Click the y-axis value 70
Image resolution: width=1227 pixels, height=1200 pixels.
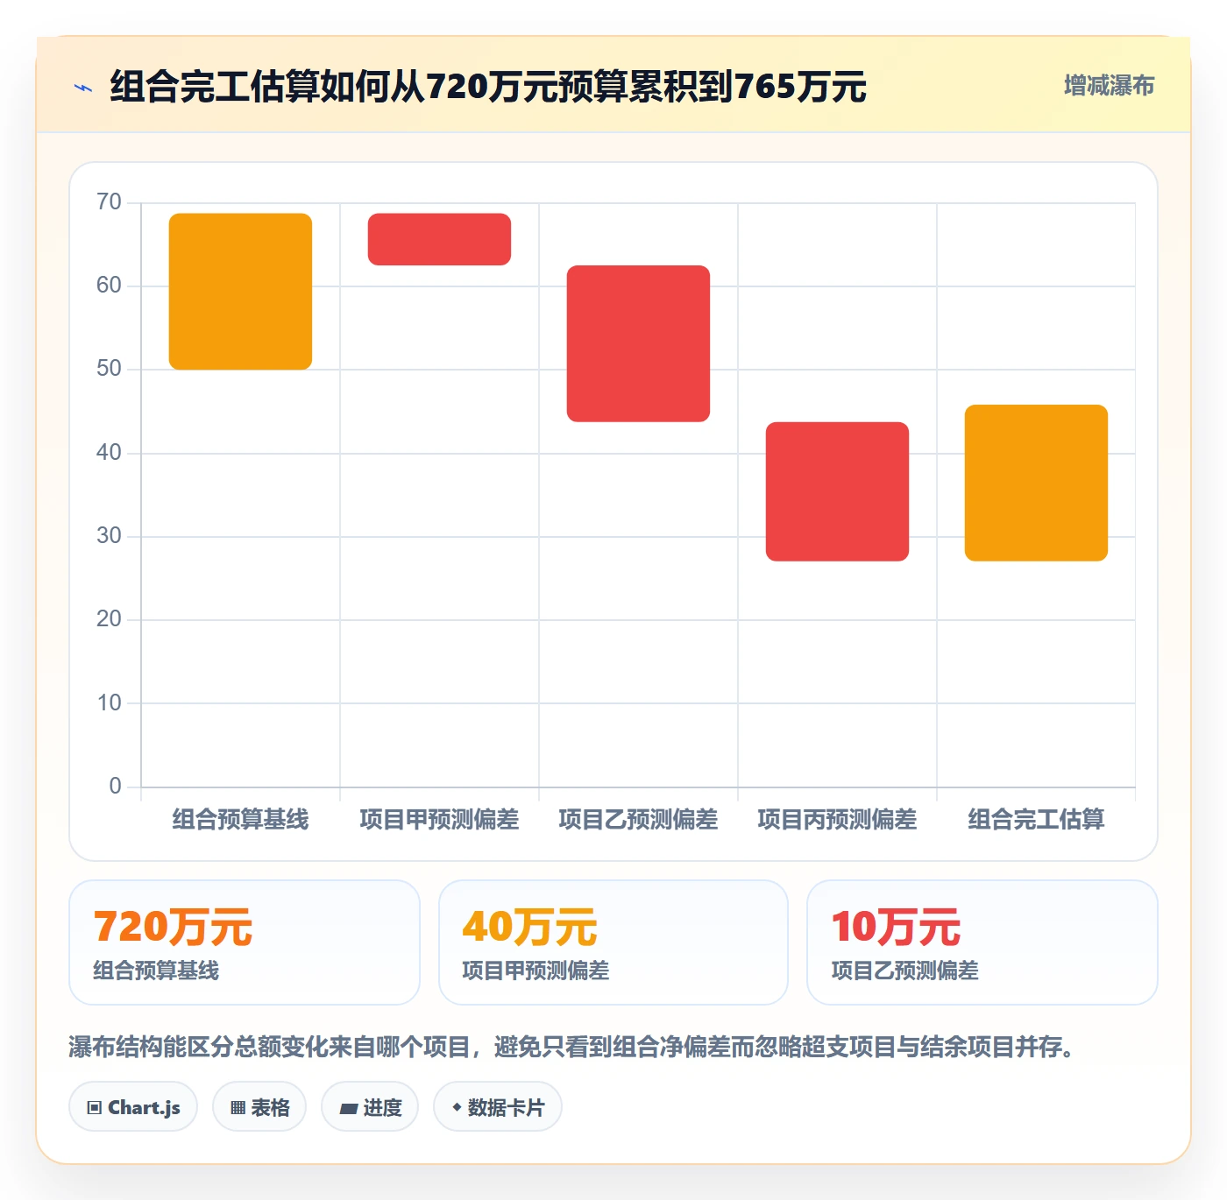(x=109, y=202)
